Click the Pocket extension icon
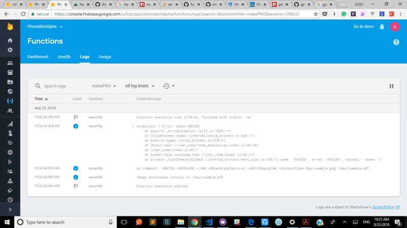This screenshot has width=407, height=228. 325,14
